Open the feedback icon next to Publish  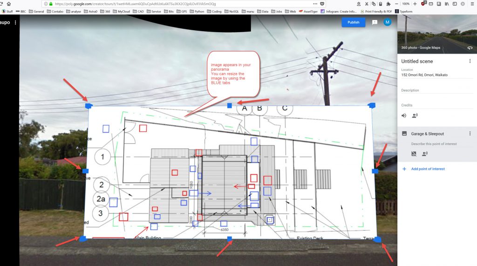pyautogui.click(x=375, y=22)
